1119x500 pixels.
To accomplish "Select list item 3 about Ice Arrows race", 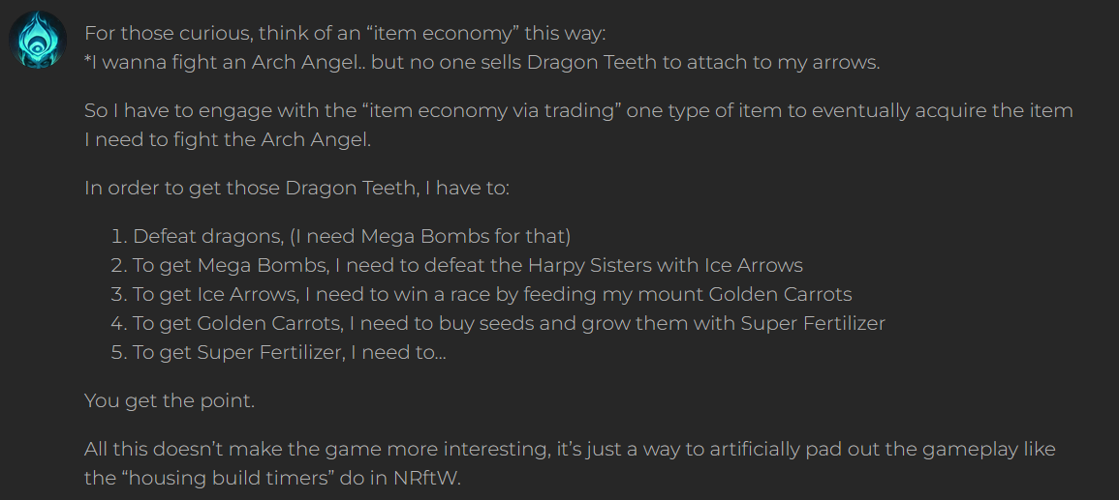I will click(482, 294).
